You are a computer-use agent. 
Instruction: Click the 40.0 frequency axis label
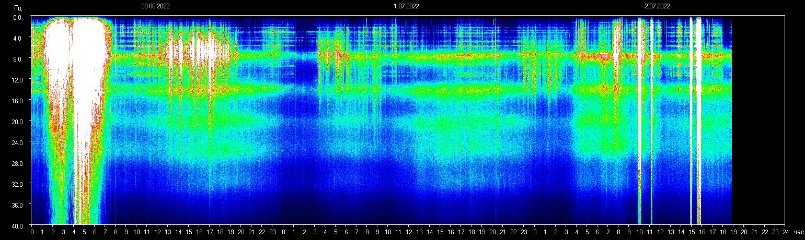[17, 225]
